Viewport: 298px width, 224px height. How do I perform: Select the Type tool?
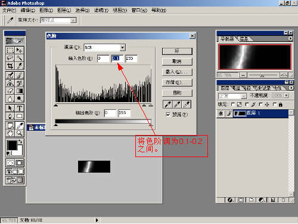tap(20, 108)
